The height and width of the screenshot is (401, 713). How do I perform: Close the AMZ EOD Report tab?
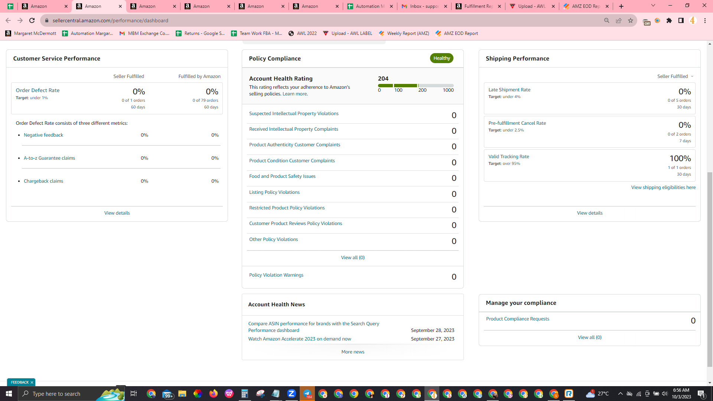click(607, 6)
